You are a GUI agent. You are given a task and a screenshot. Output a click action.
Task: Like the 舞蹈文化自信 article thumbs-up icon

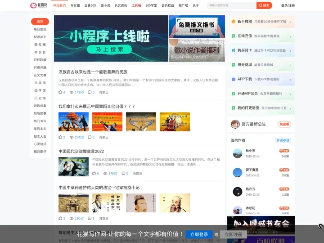coord(60,137)
